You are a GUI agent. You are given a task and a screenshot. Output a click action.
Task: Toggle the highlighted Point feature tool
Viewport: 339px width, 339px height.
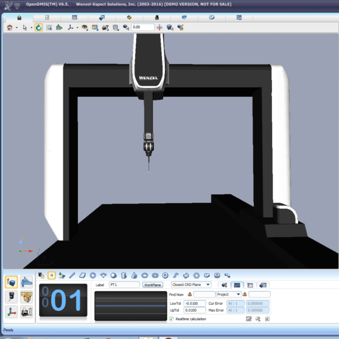tap(52, 276)
